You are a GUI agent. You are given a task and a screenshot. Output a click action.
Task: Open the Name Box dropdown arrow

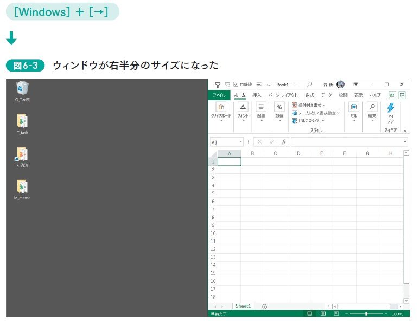(x=240, y=142)
